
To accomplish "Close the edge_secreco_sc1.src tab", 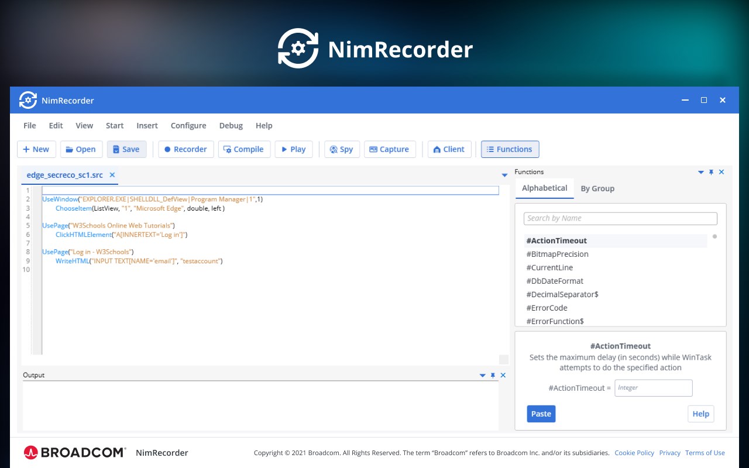I will coord(112,175).
